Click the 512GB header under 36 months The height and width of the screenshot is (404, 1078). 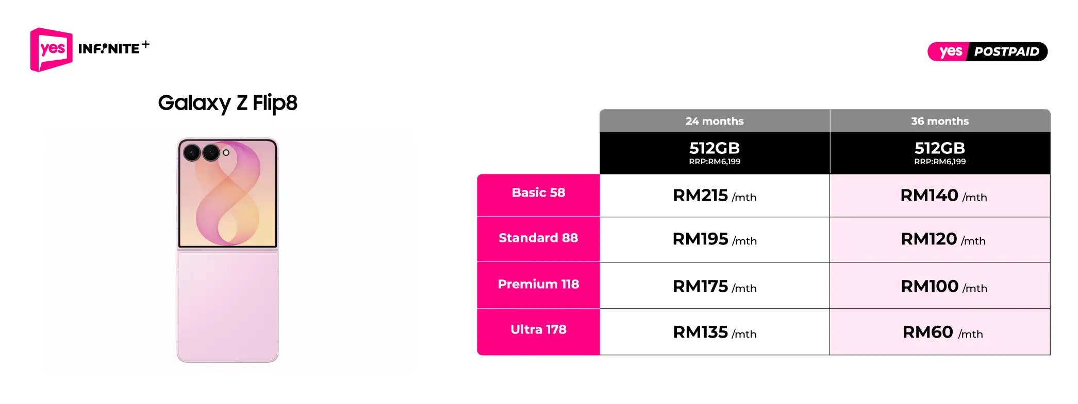940,153
